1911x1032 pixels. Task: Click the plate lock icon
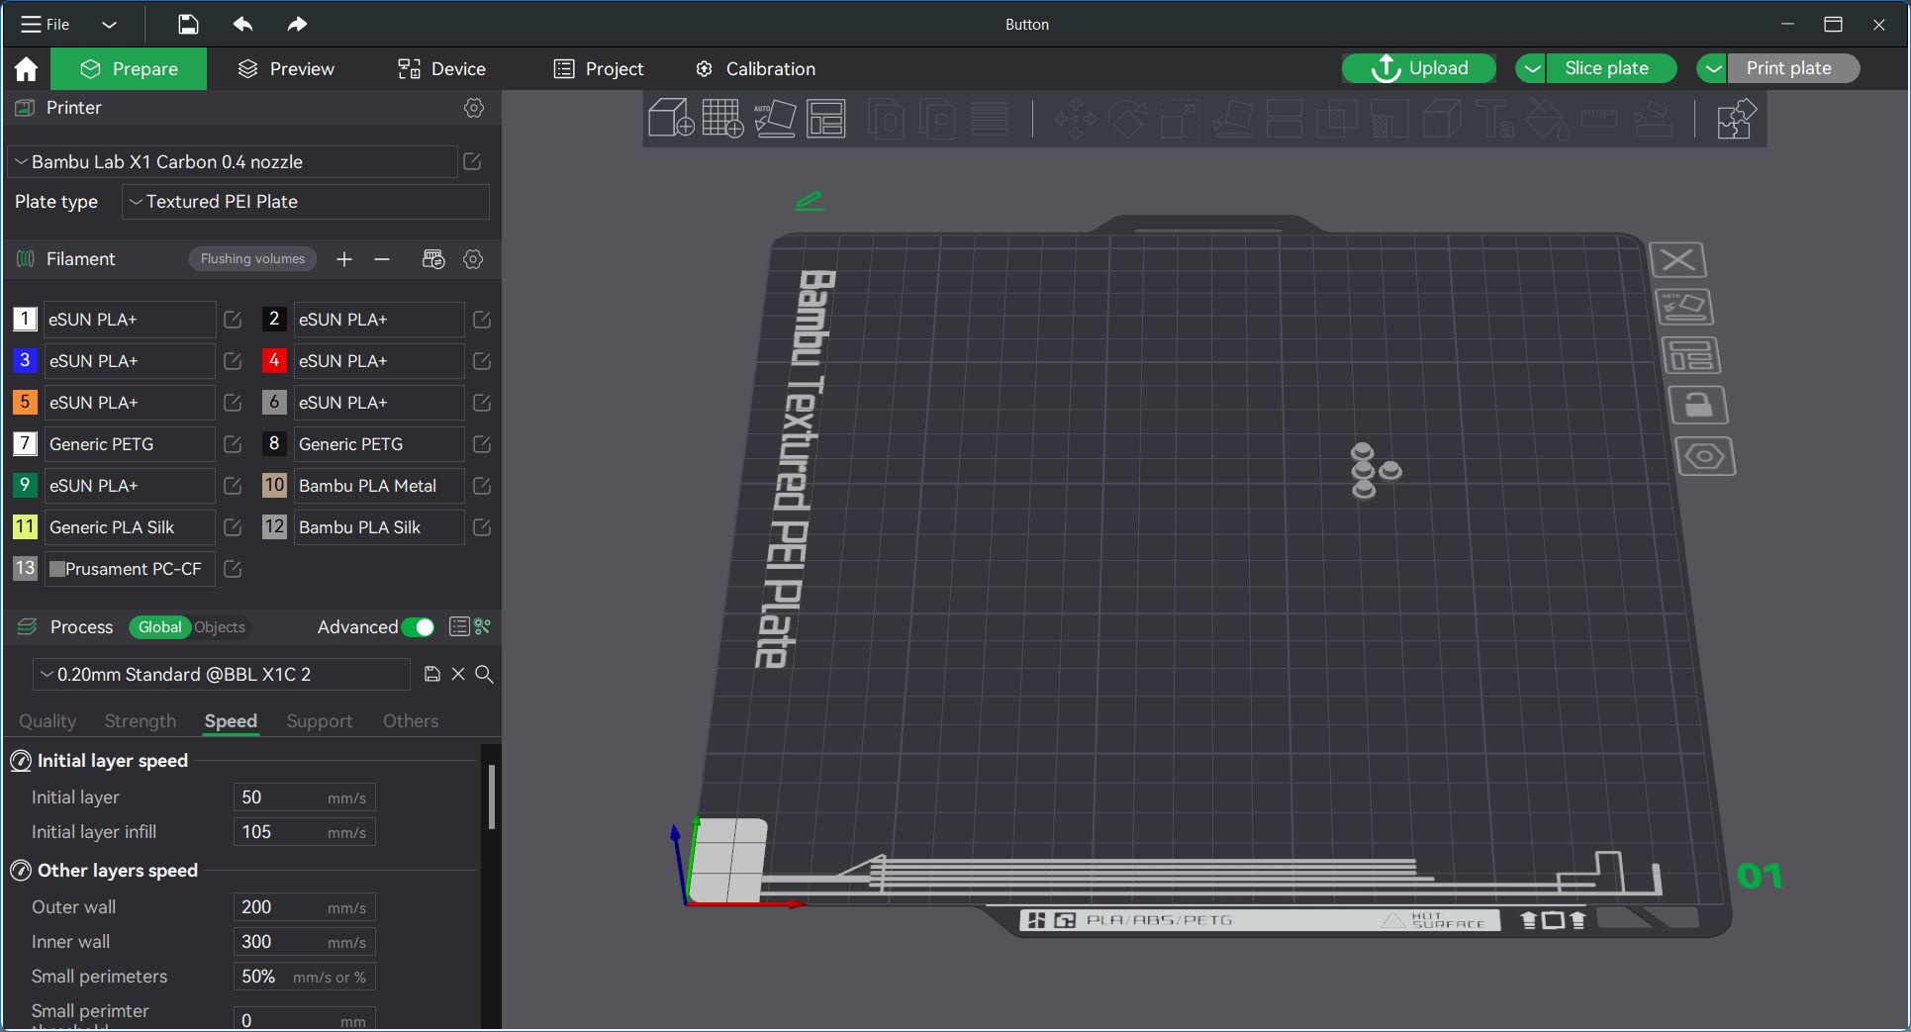pos(1697,406)
